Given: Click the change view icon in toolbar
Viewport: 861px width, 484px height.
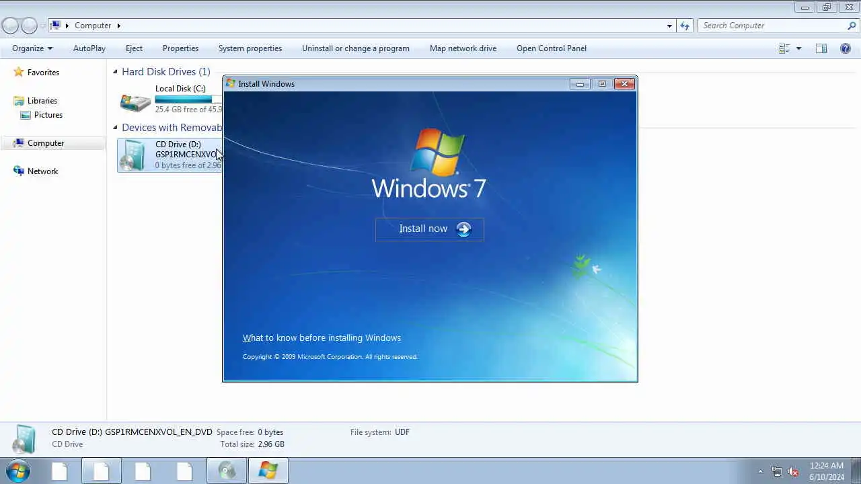Looking at the screenshot, I should (784, 48).
